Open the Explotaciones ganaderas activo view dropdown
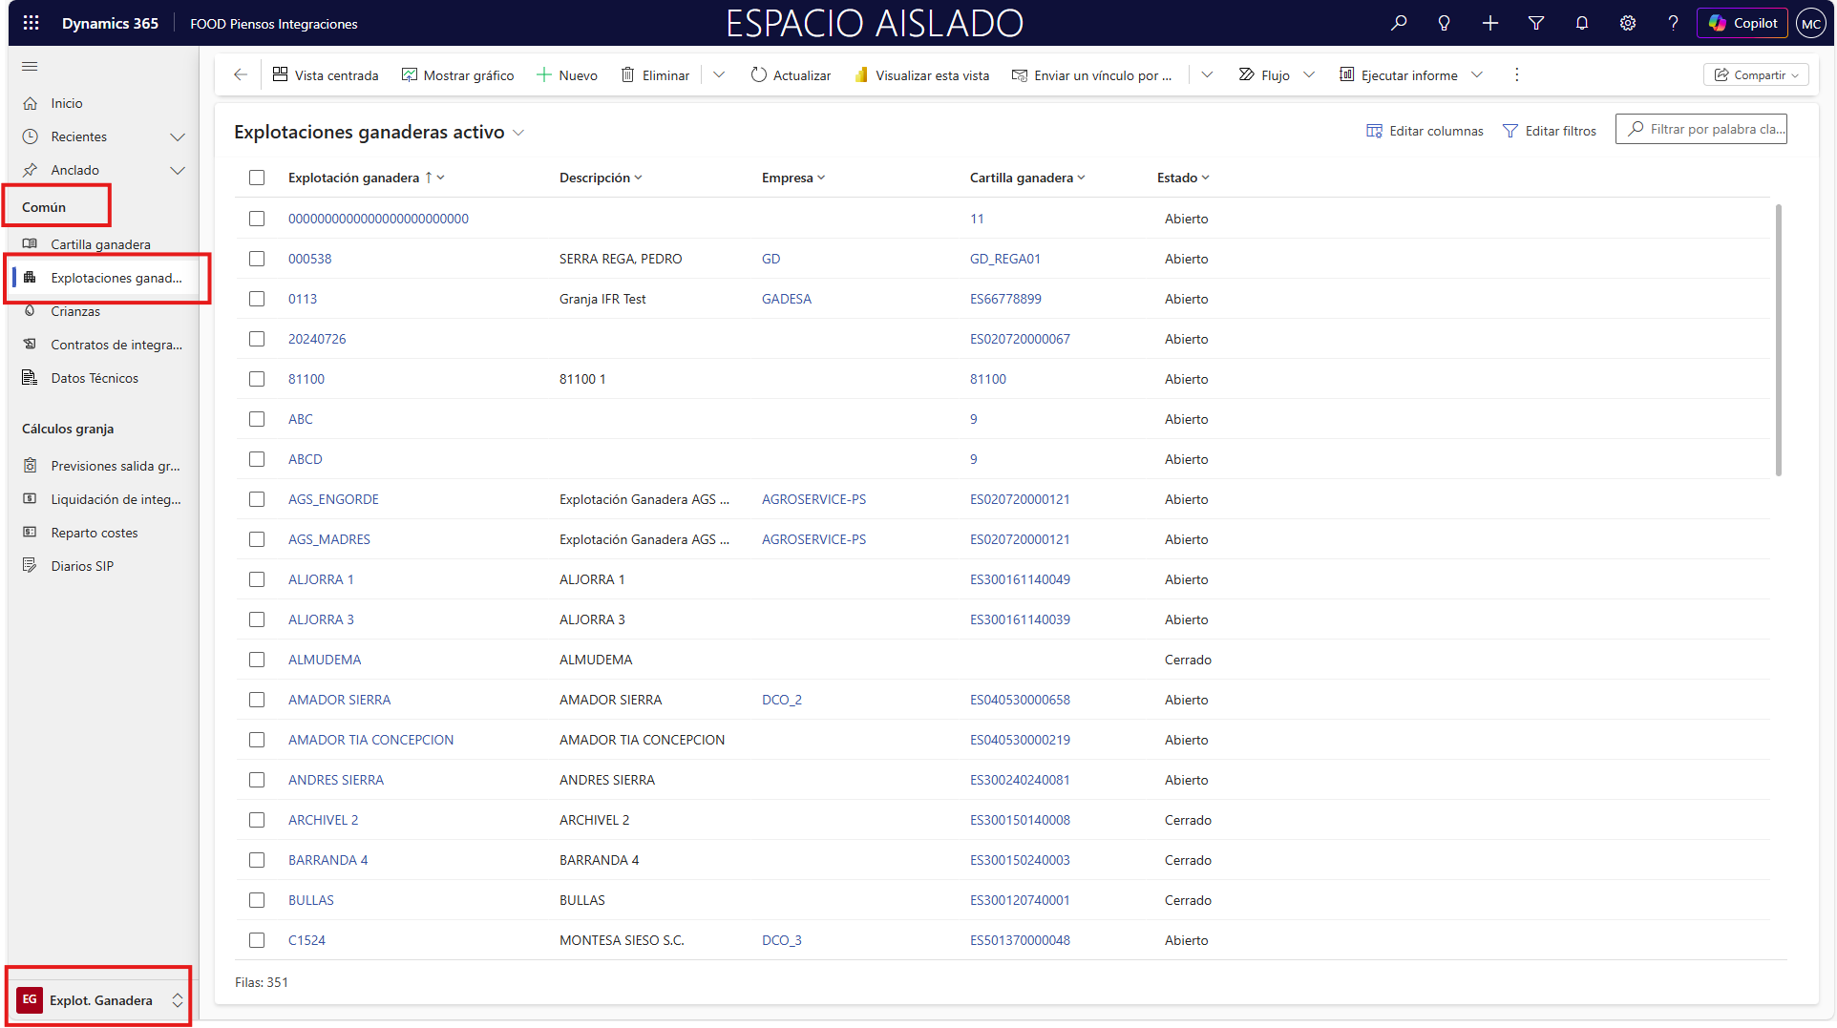 [518, 133]
